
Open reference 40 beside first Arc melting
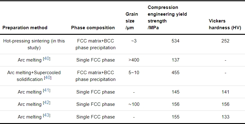click(46, 59)
